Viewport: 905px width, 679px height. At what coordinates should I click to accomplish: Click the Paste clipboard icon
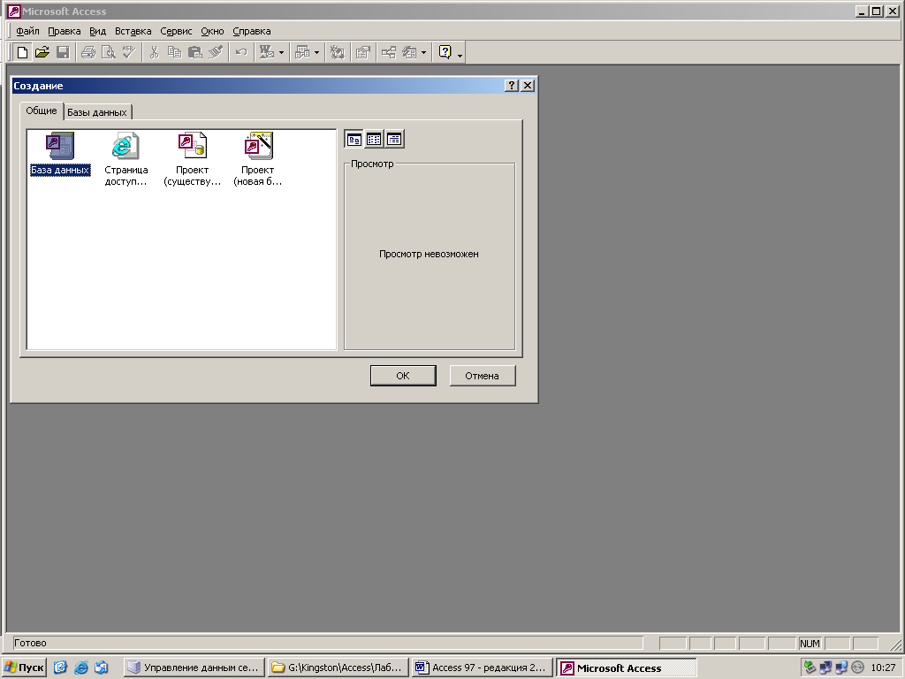[195, 52]
